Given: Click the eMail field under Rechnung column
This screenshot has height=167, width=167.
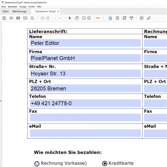Looking at the screenshot, I should click(155, 133).
